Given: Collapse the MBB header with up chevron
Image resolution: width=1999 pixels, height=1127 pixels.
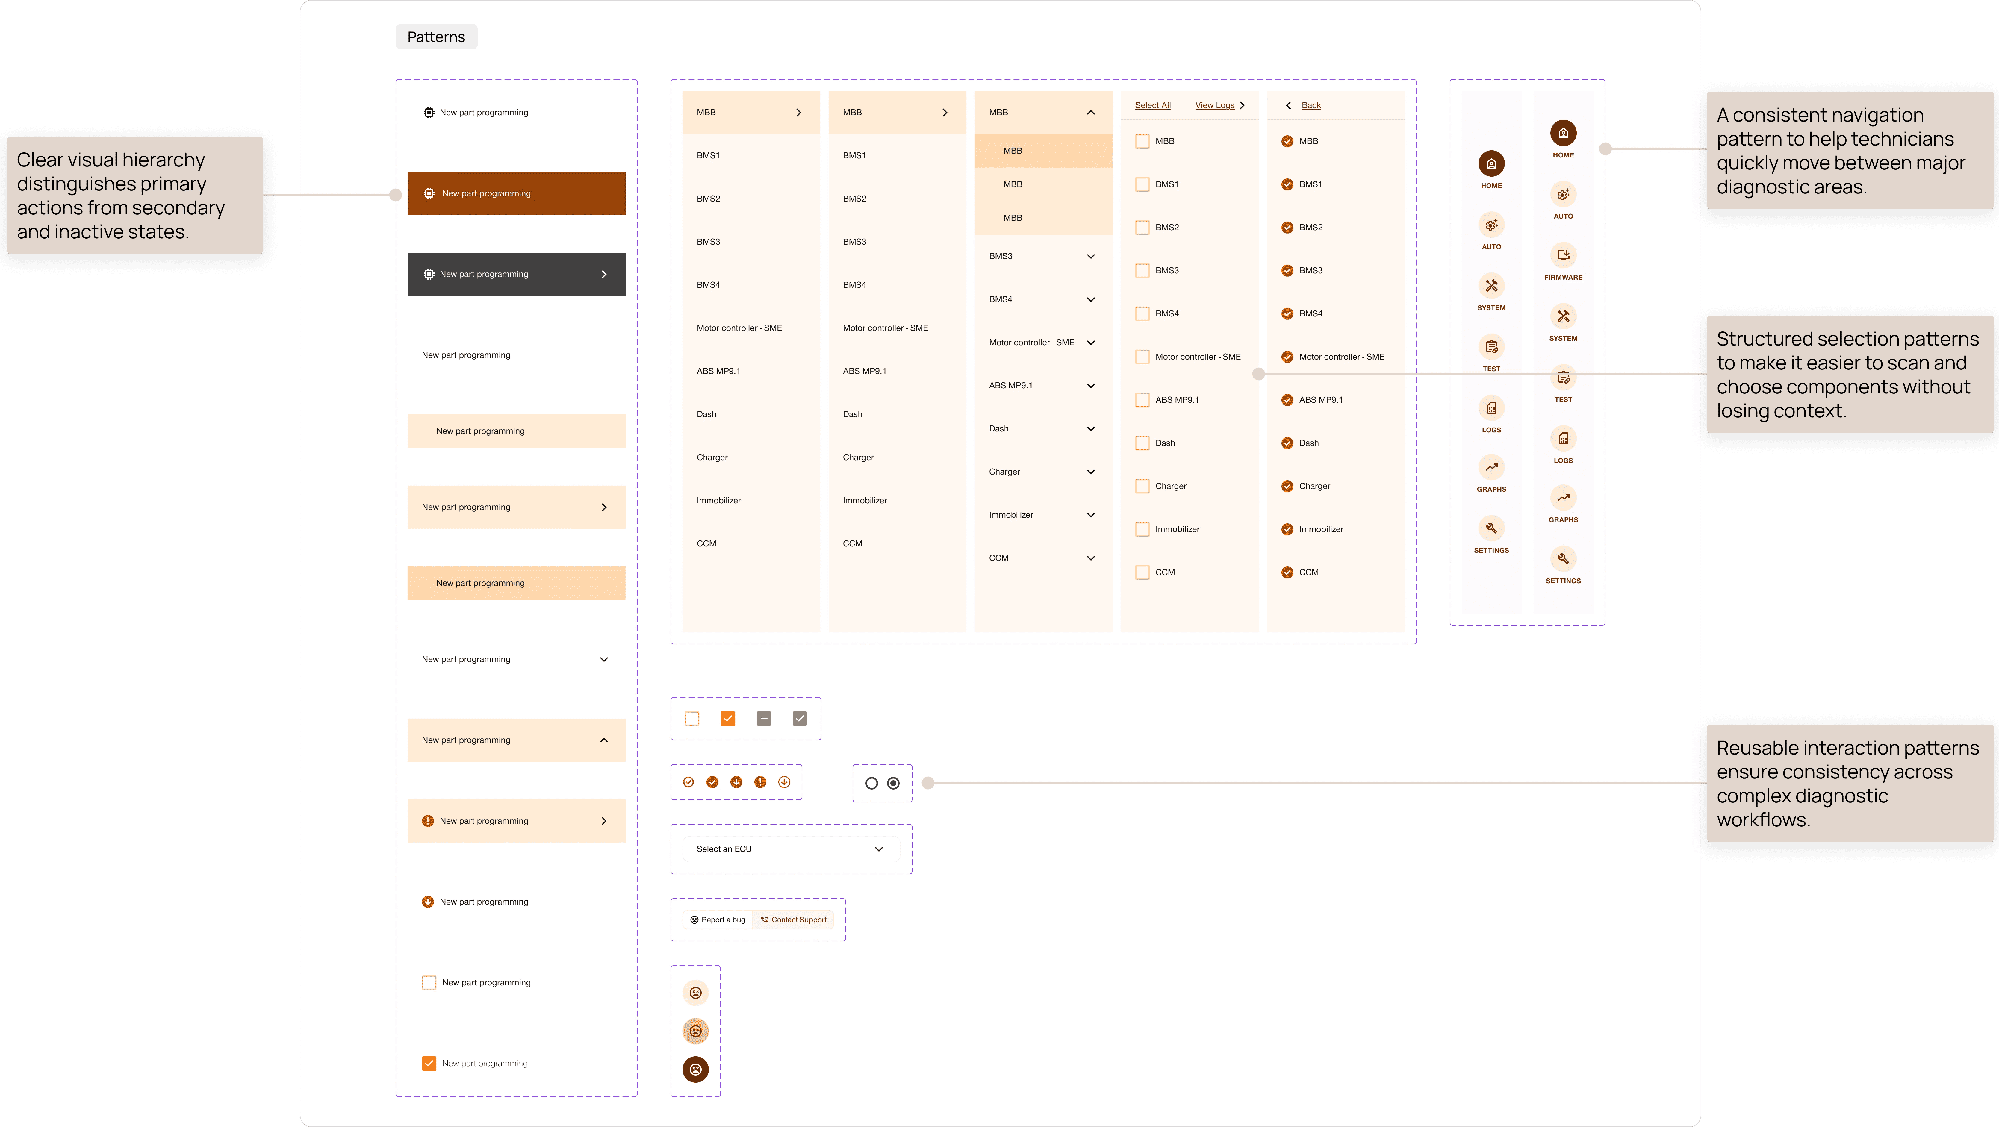Looking at the screenshot, I should pos(1090,113).
